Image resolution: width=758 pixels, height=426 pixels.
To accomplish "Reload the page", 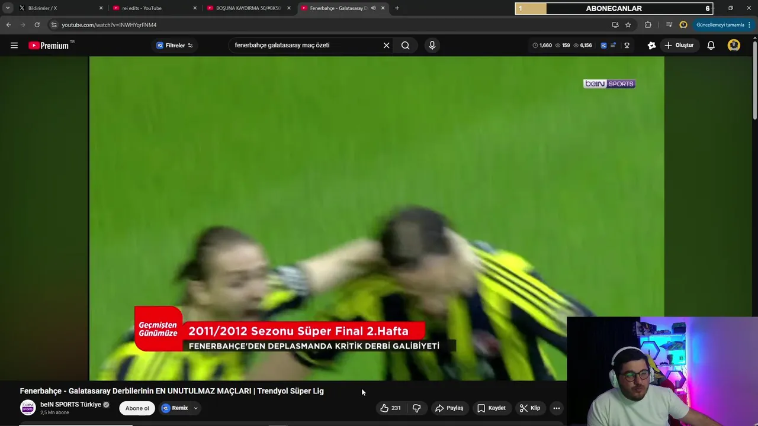I will pyautogui.click(x=37, y=25).
